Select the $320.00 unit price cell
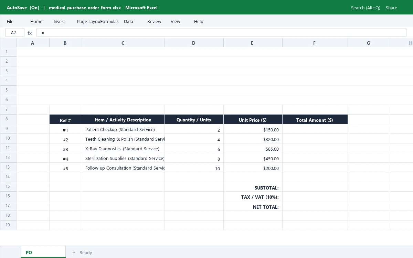The height and width of the screenshot is (258, 413). click(253, 139)
